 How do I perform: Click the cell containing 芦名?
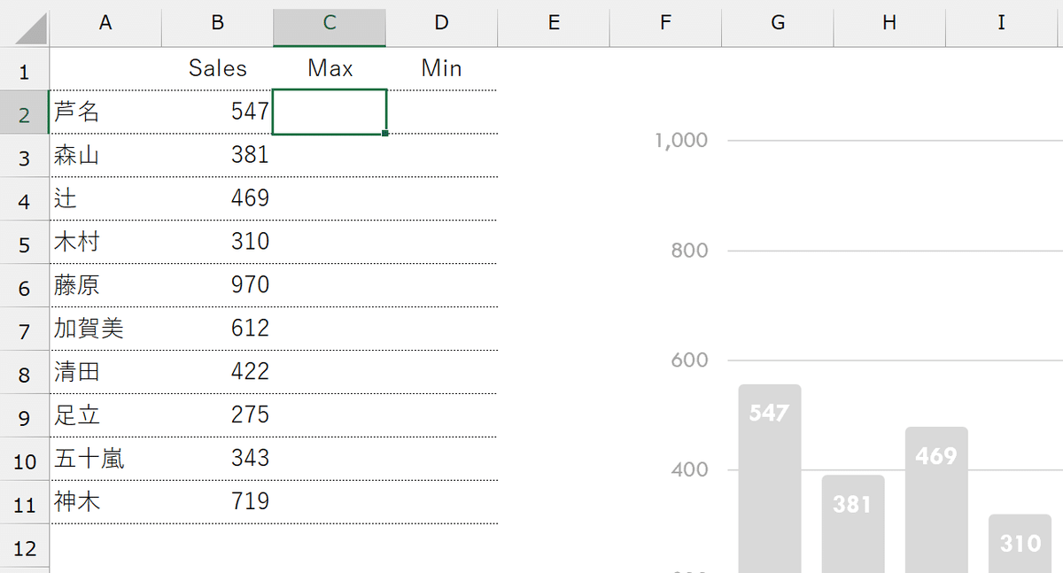coord(105,112)
